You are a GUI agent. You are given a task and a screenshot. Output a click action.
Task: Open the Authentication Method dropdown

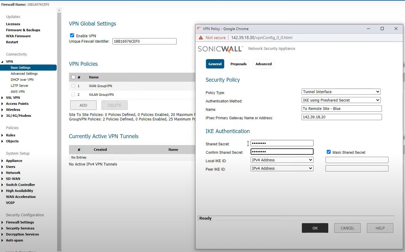point(341,100)
